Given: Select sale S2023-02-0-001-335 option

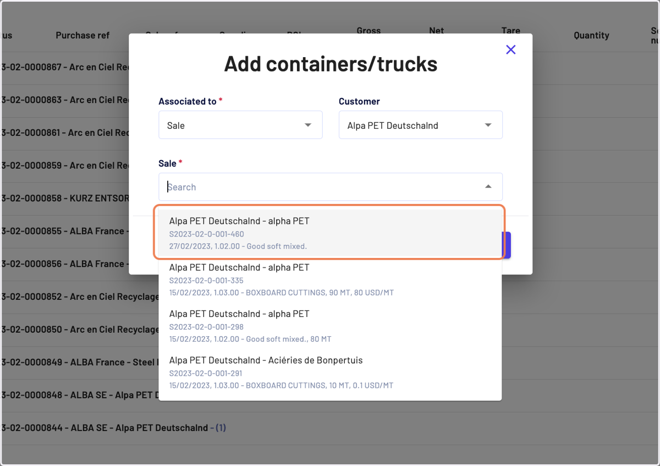Looking at the screenshot, I should point(330,279).
